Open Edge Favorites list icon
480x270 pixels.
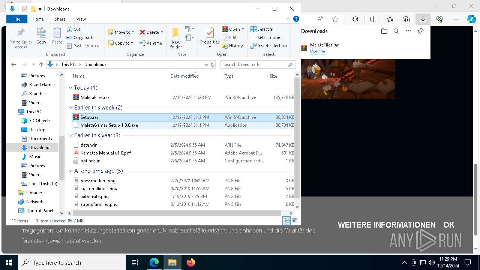[390, 19]
